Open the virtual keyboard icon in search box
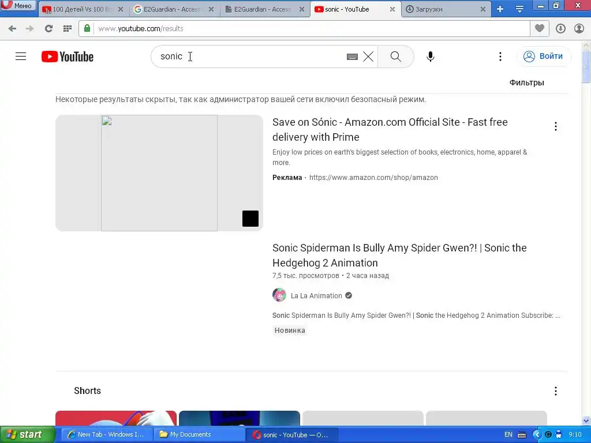The width and height of the screenshot is (591, 443). 352,57
